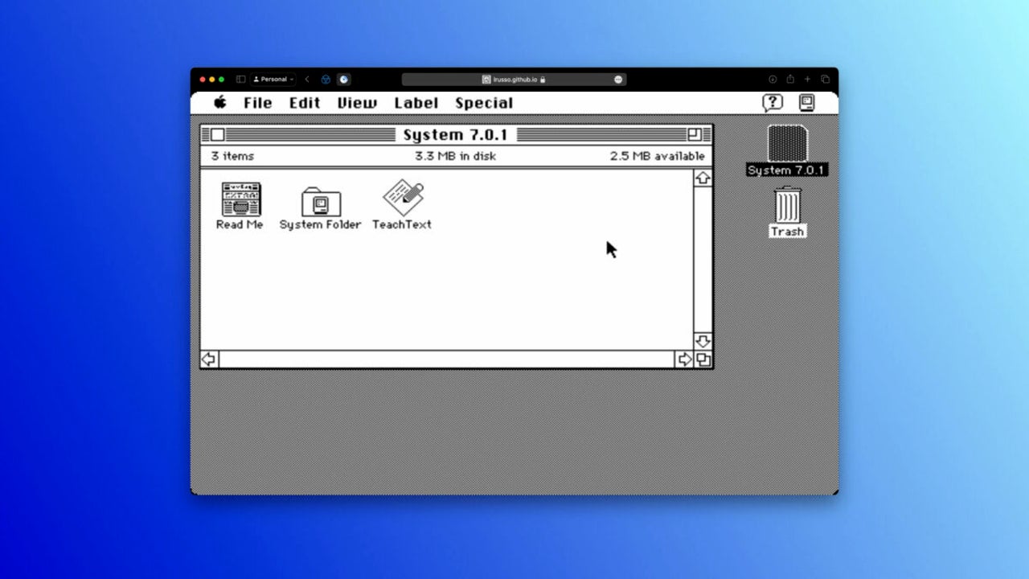This screenshot has height=579, width=1029.
Task: Open the Read Me document icon
Action: click(x=239, y=200)
